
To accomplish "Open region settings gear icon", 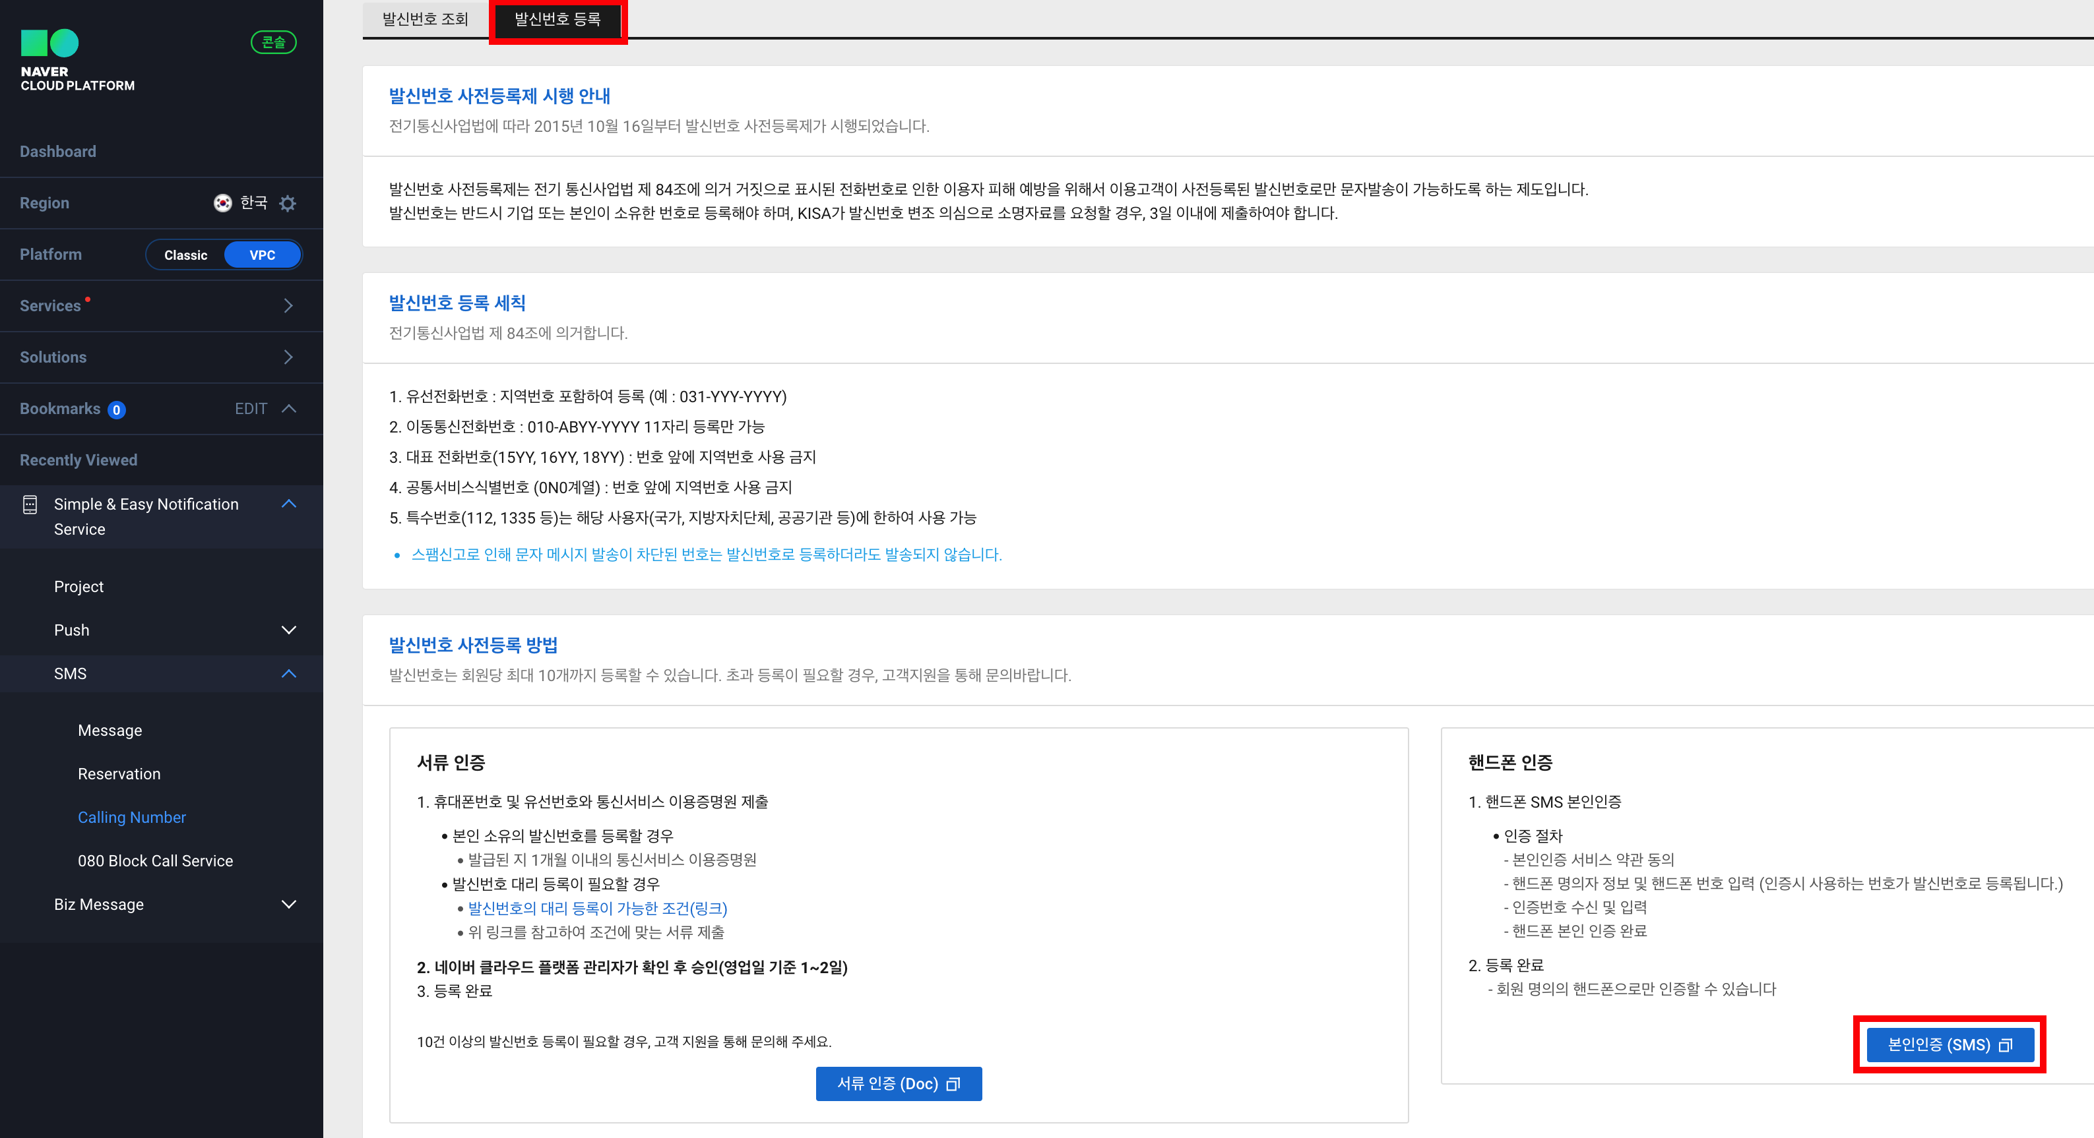I will [x=288, y=203].
